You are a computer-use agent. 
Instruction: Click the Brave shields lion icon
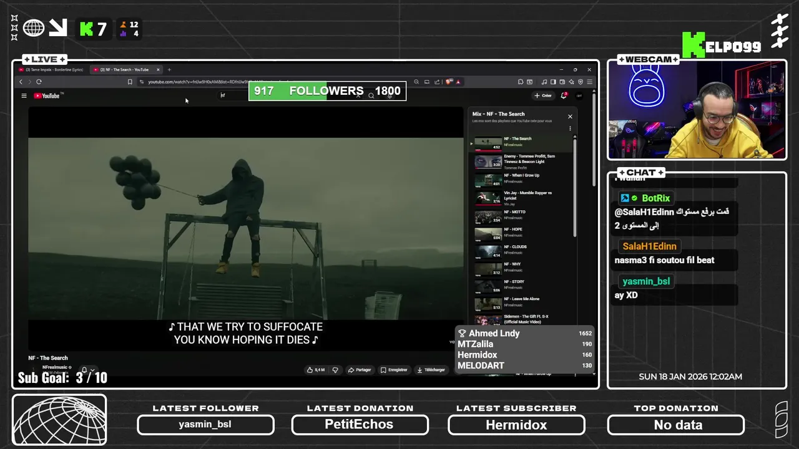(449, 82)
